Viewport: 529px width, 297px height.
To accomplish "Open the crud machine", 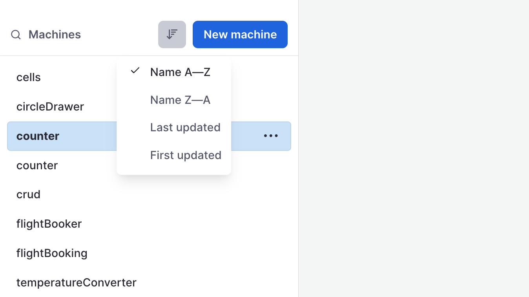I will [x=28, y=194].
